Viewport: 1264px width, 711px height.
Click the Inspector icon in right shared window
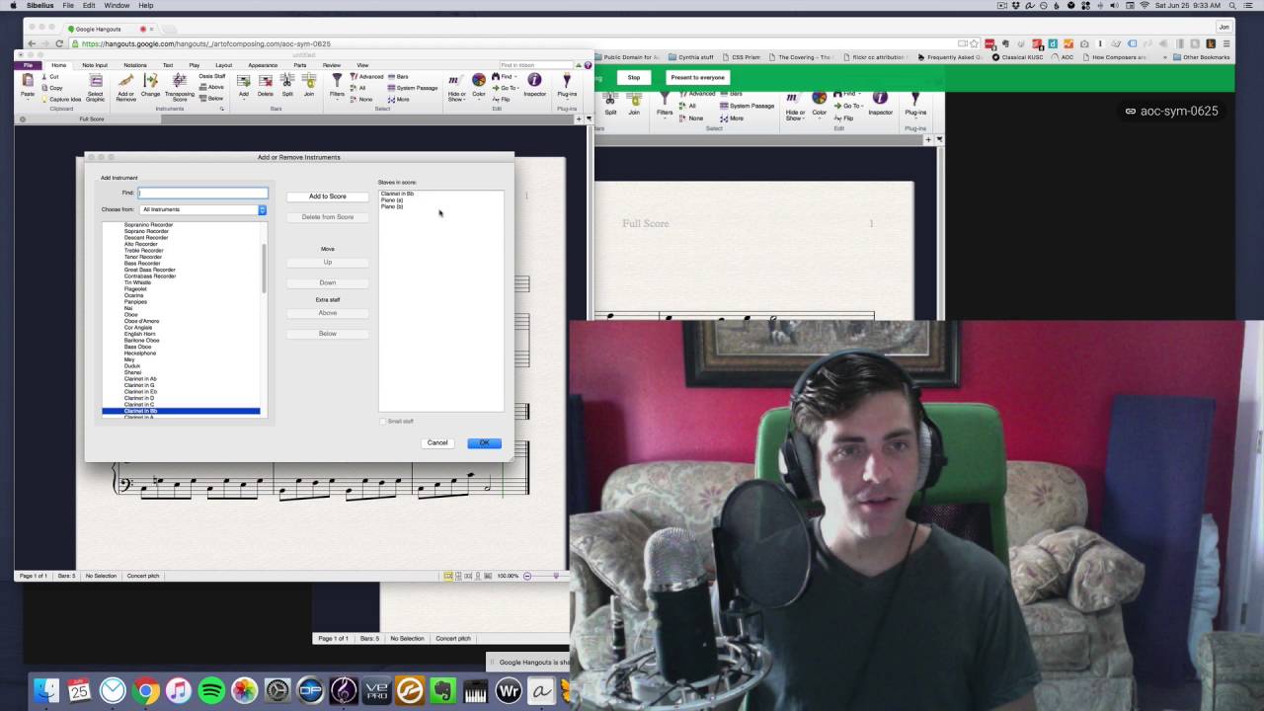(x=880, y=104)
